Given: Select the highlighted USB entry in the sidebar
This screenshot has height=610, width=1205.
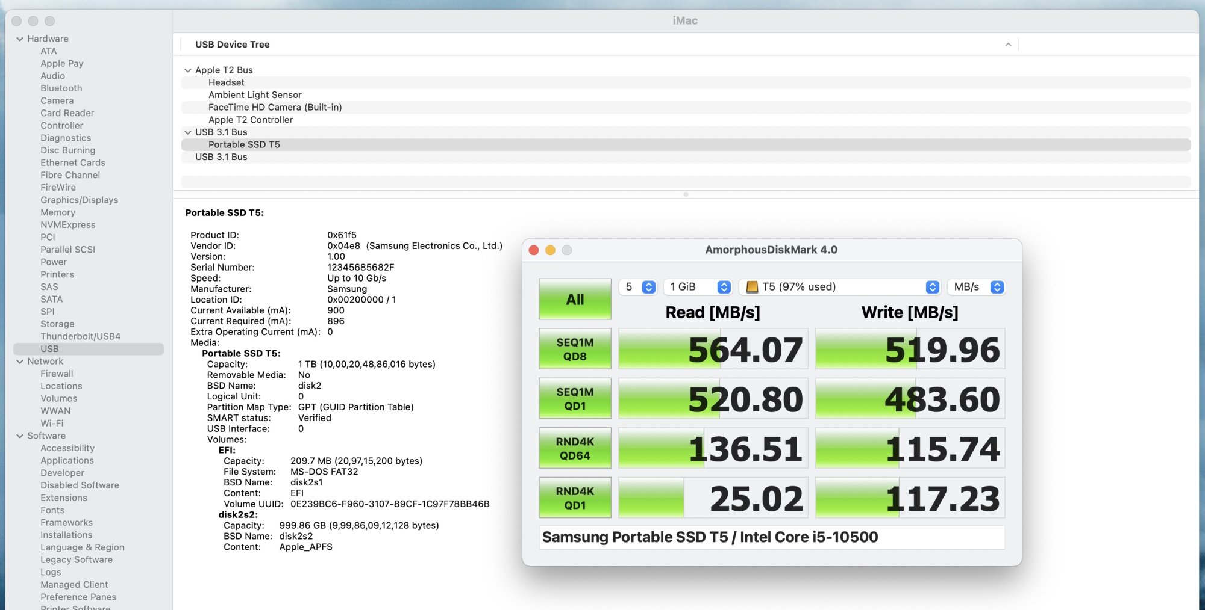Looking at the screenshot, I should [89, 349].
